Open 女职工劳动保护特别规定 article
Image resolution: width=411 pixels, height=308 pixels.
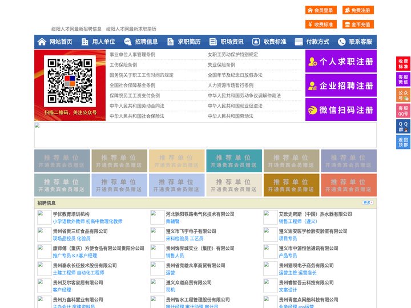click(x=233, y=55)
